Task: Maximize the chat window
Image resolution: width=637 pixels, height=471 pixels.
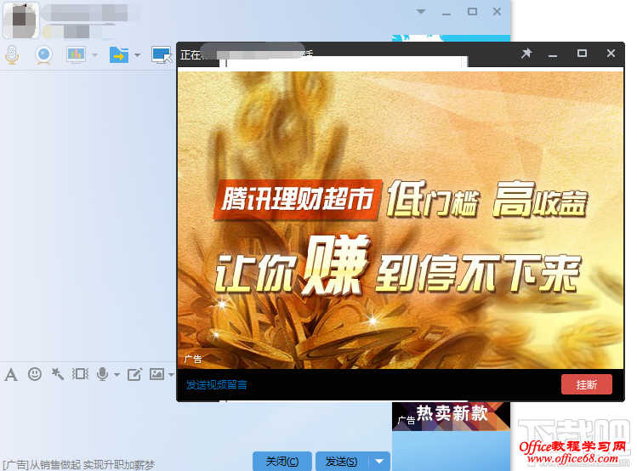Action: coord(472,11)
